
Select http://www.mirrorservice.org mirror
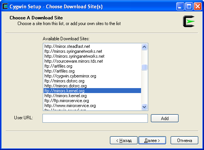point(92,106)
